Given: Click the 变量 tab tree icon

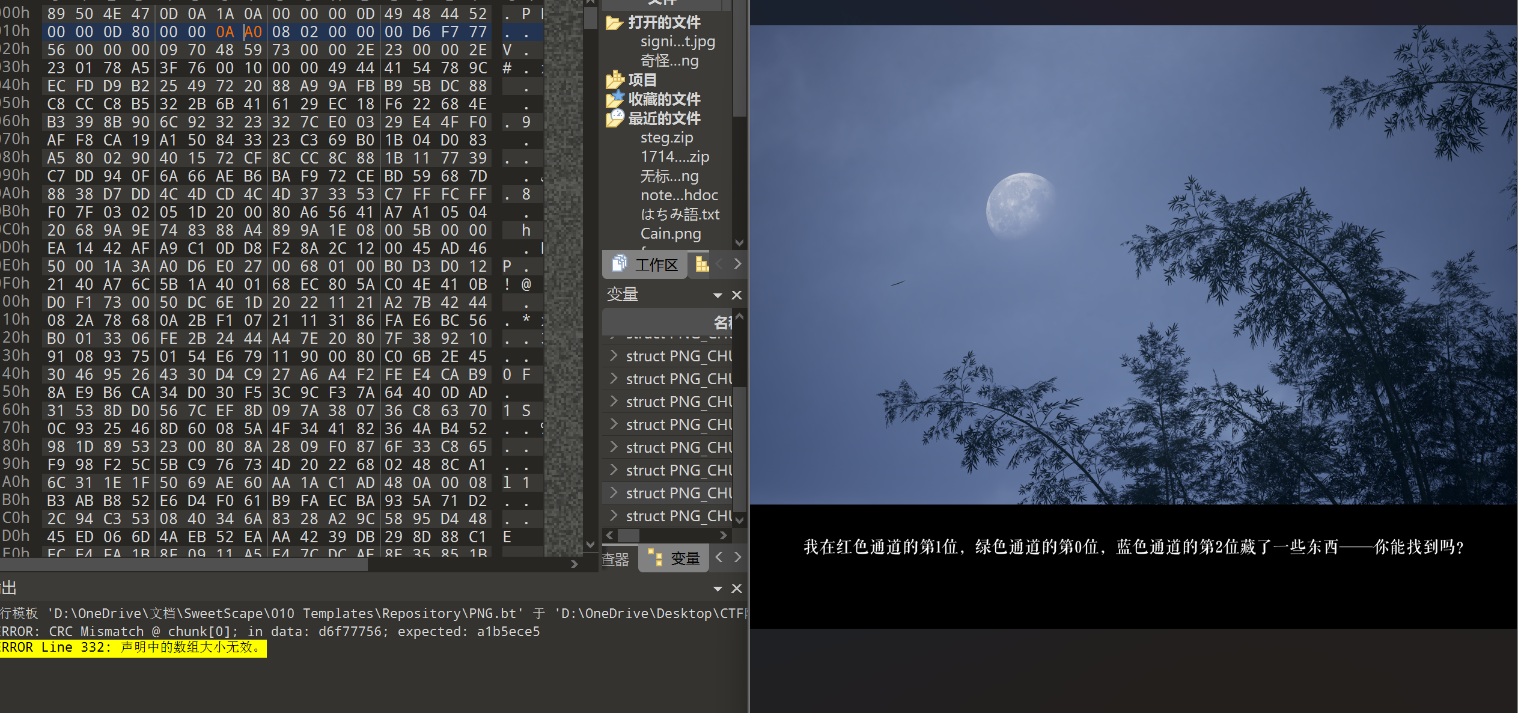Looking at the screenshot, I should point(656,558).
